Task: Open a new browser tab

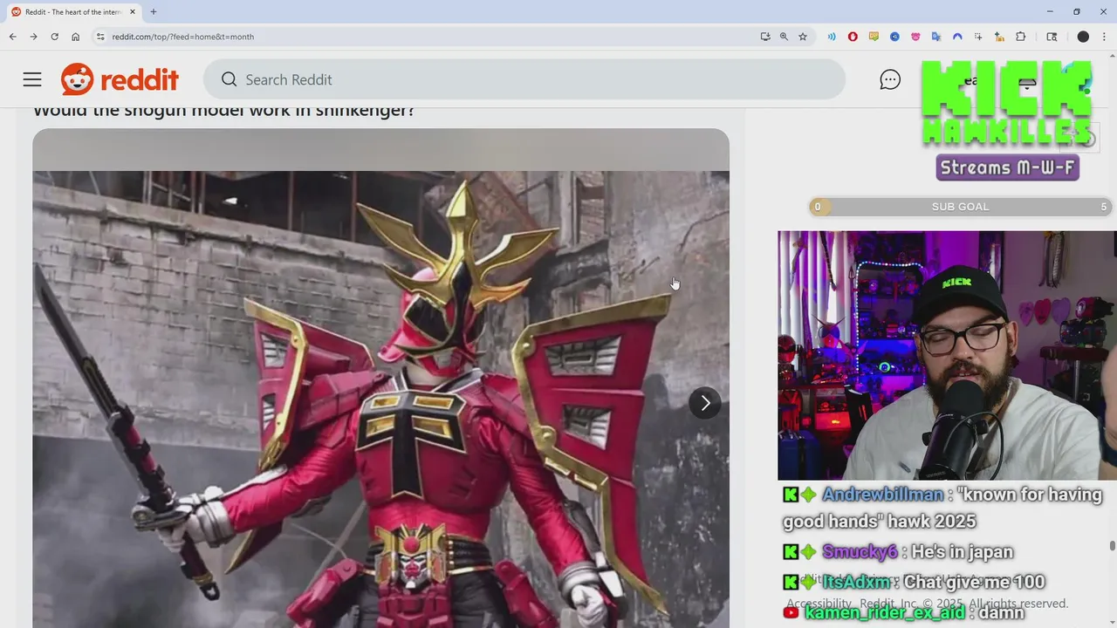Action: coord(154,12)
